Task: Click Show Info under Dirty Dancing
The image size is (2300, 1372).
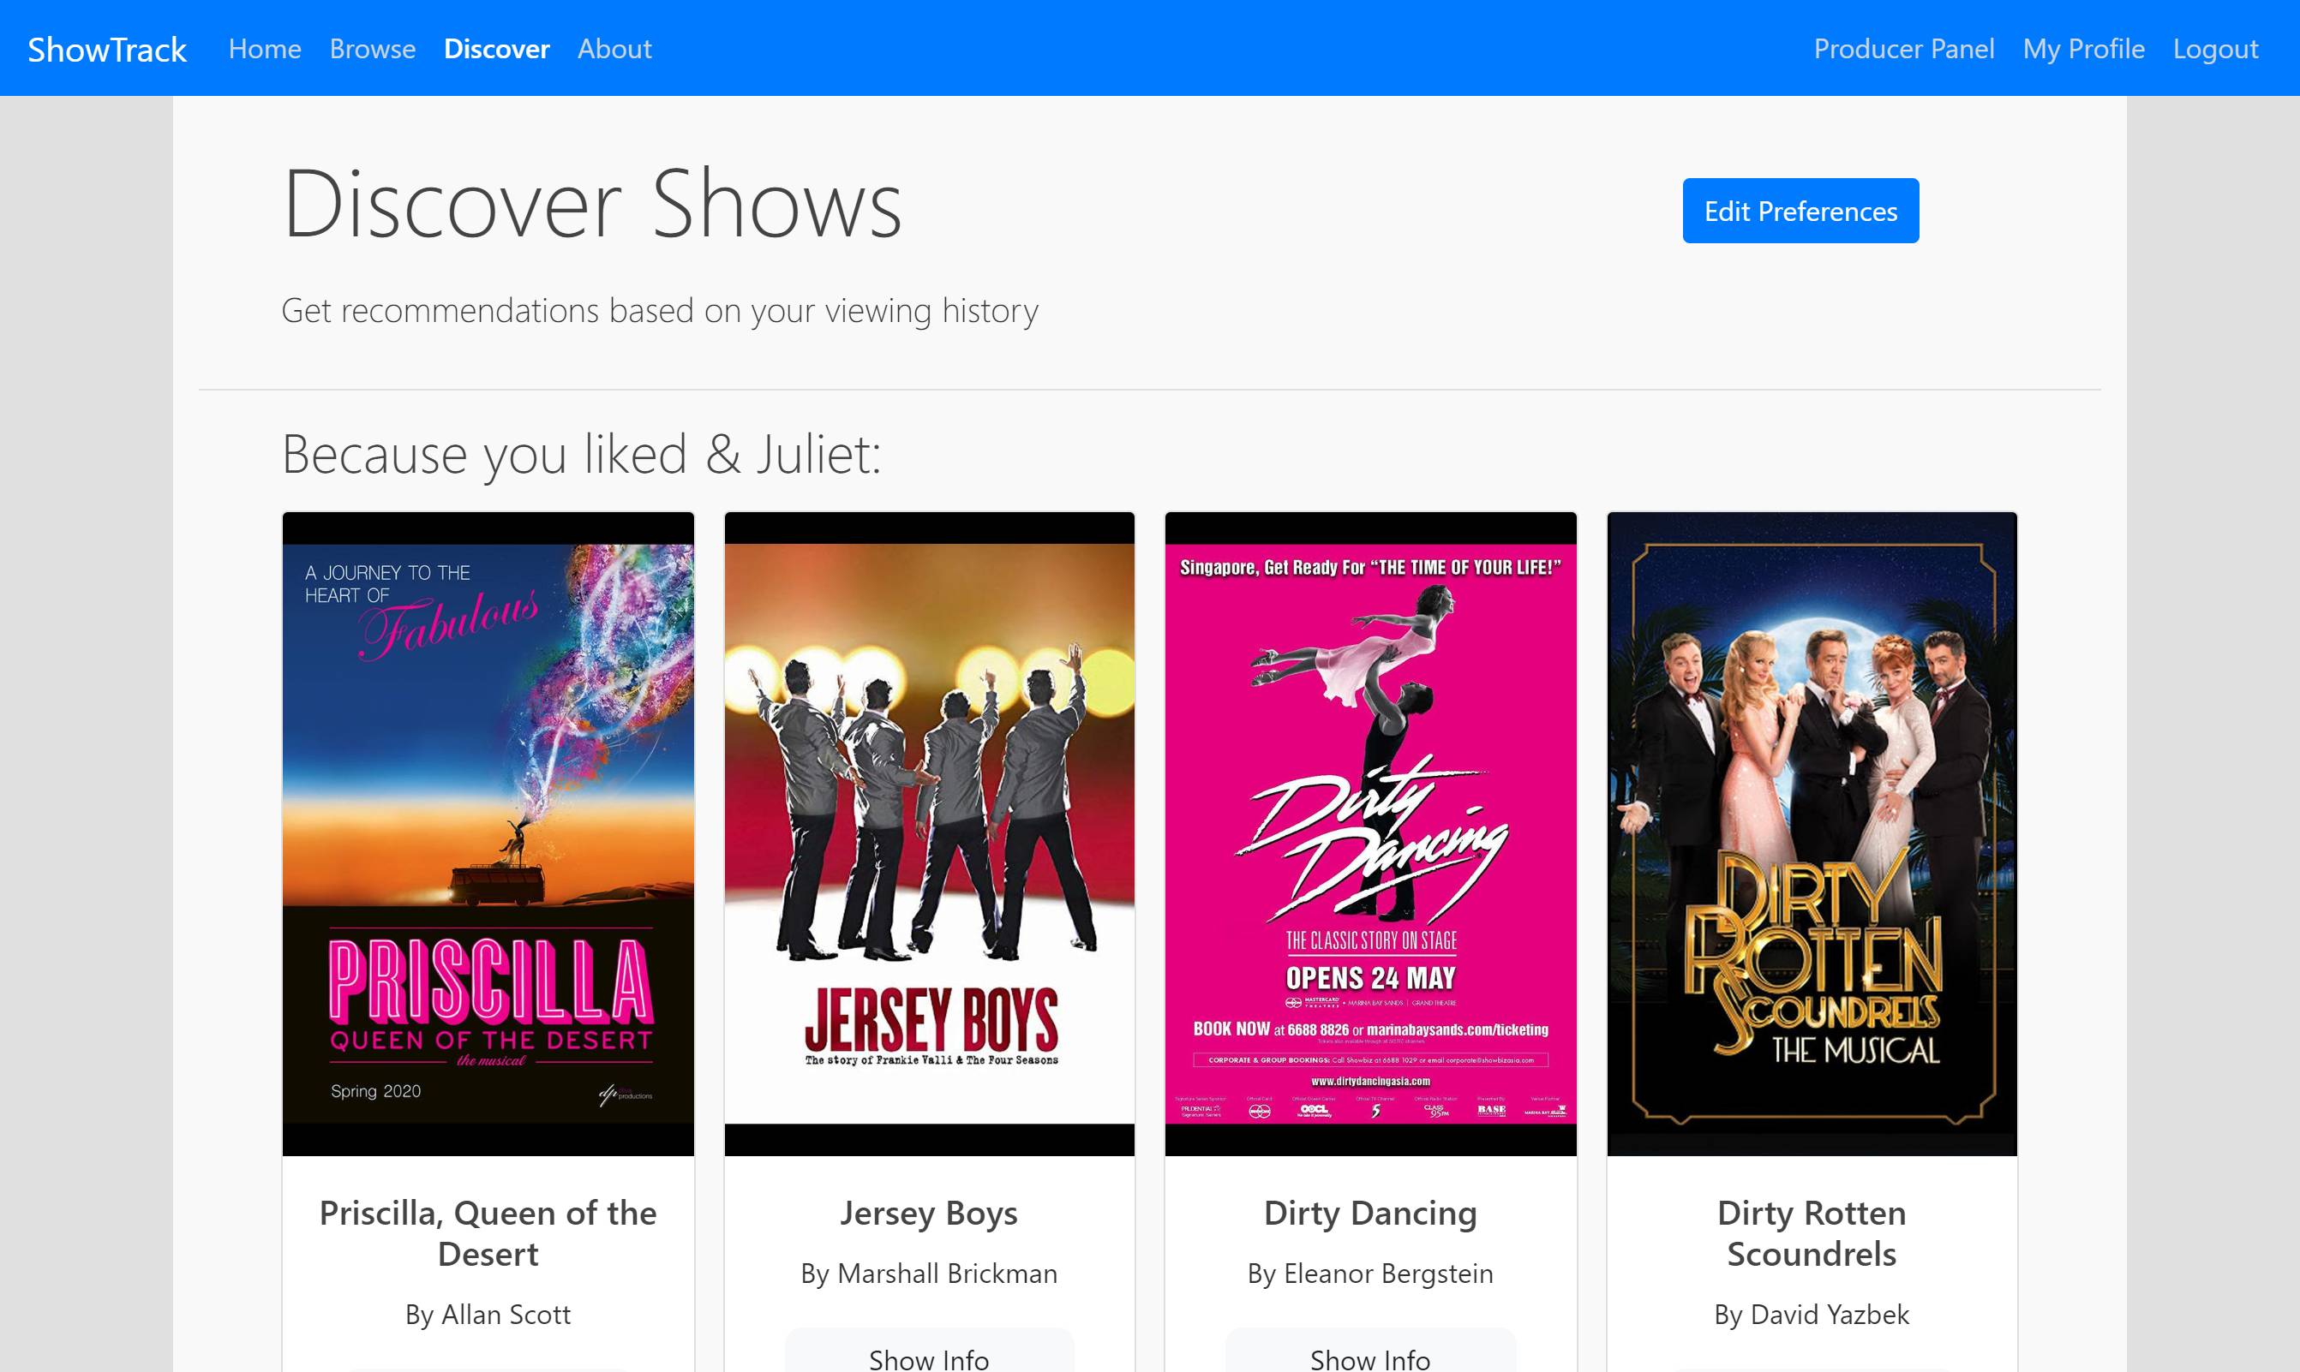Action: 1369,1357
